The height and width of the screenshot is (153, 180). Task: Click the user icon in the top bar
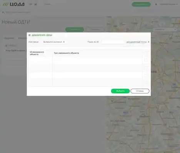156,4
